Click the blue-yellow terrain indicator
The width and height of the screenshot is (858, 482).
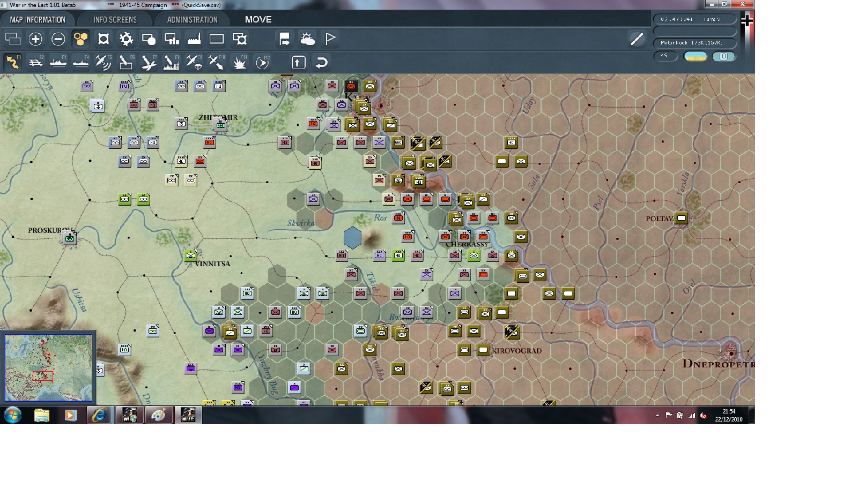(x=696, y=56)
